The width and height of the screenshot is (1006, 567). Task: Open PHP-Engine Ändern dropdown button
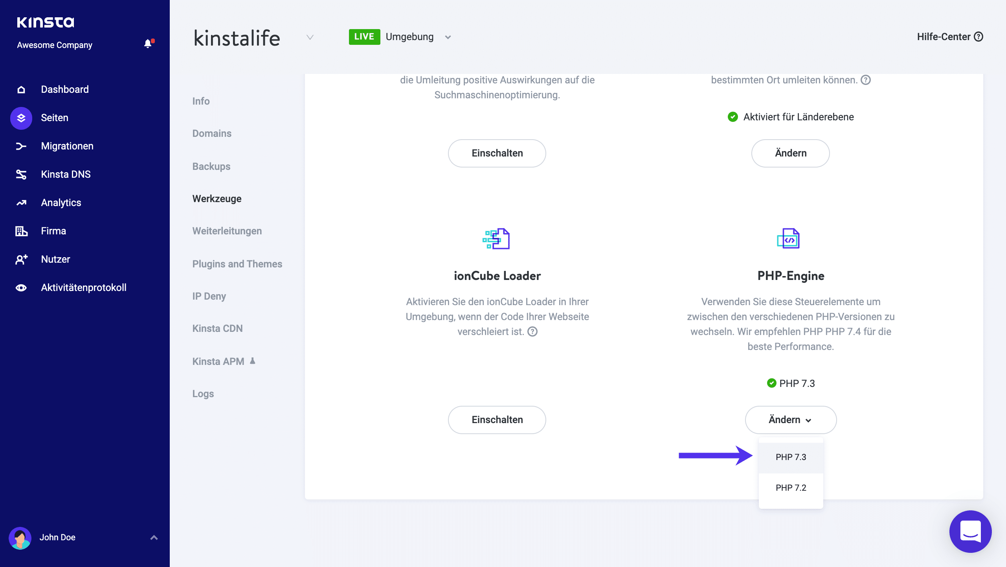[x=790, y=420]
